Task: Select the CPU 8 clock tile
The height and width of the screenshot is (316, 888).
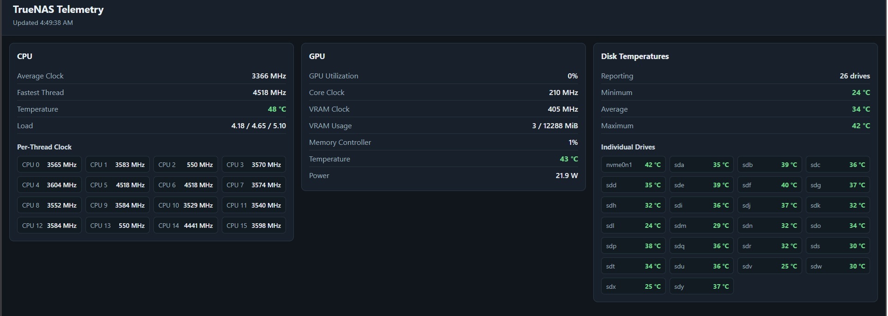Action: pos(49,205)
